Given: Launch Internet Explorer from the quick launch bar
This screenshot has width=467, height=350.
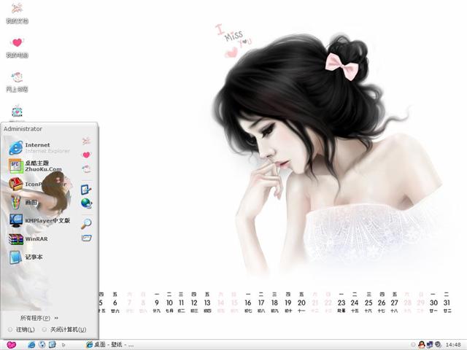Looking at the screenshot, I should tap(31, 345).
